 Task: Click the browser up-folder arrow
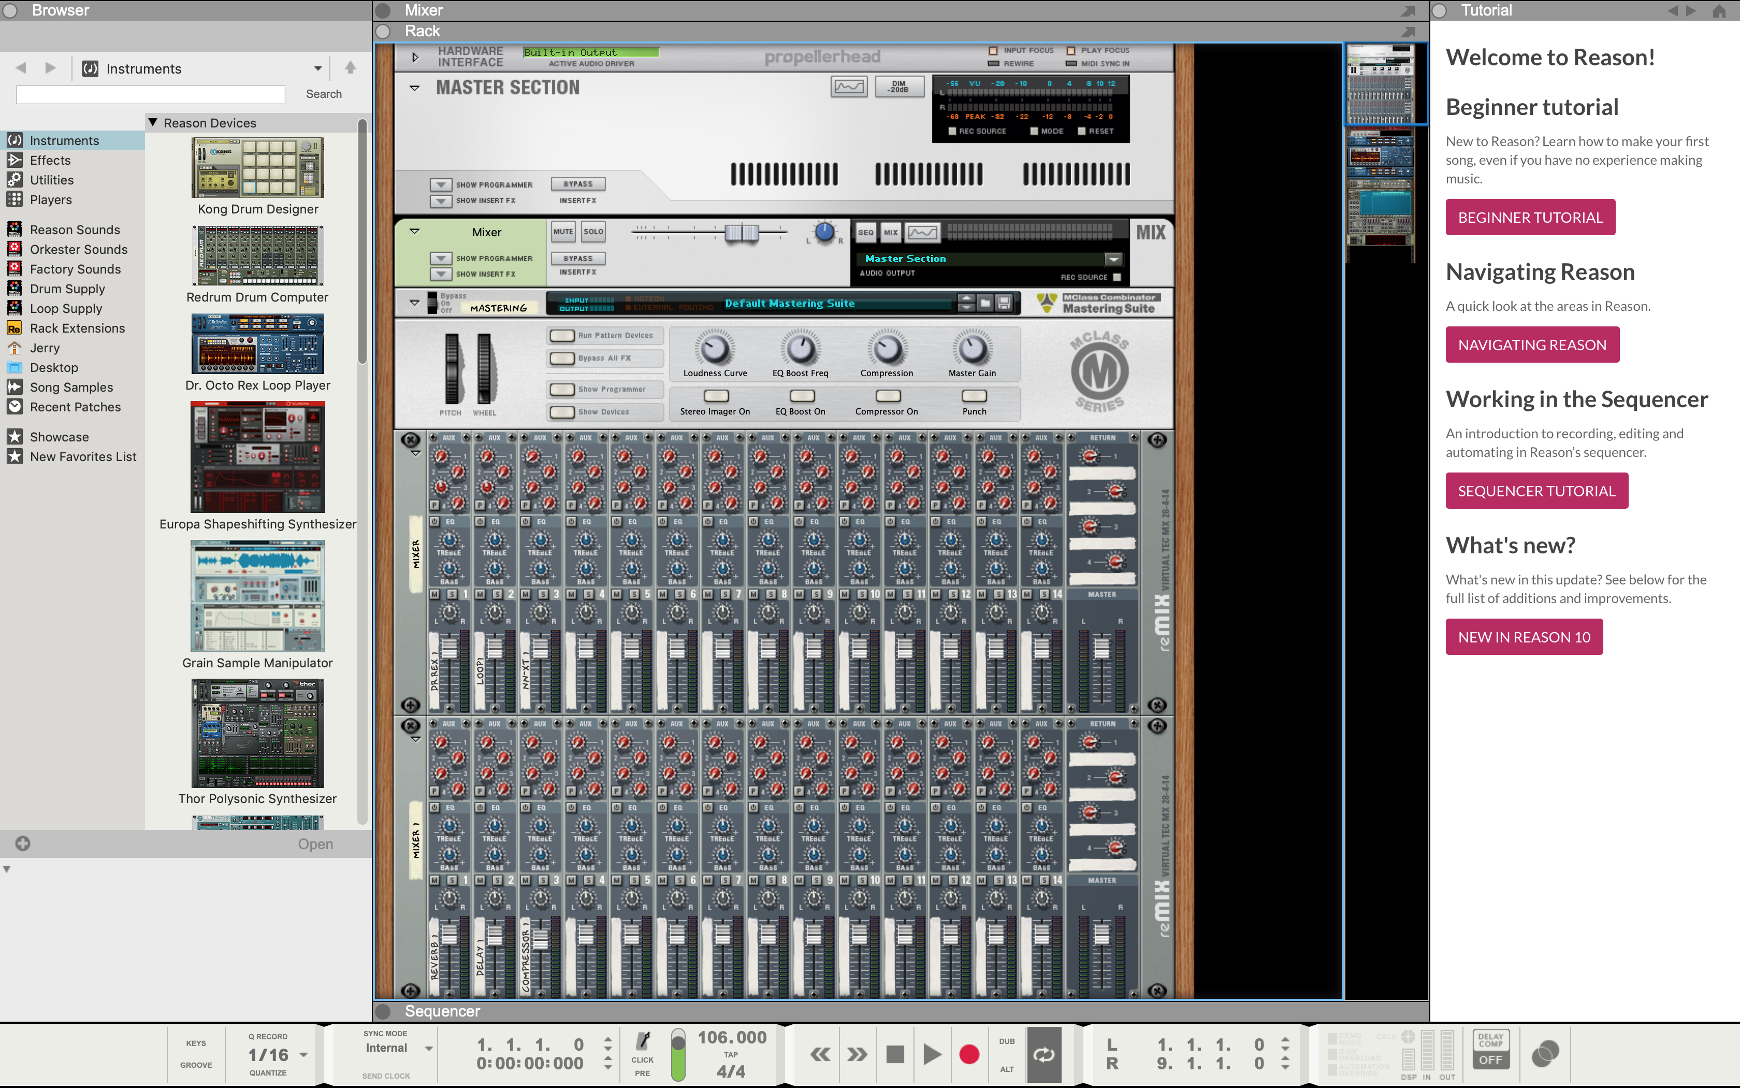pyautogui.click(x=350, y=68)
